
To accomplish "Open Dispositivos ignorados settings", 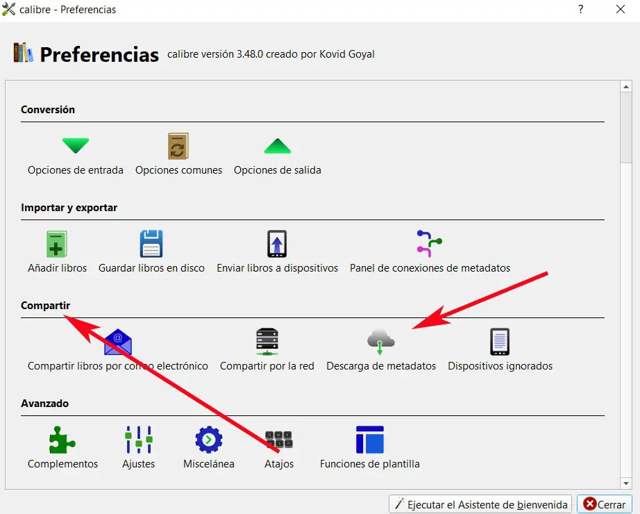I will (x=500, y=350).
